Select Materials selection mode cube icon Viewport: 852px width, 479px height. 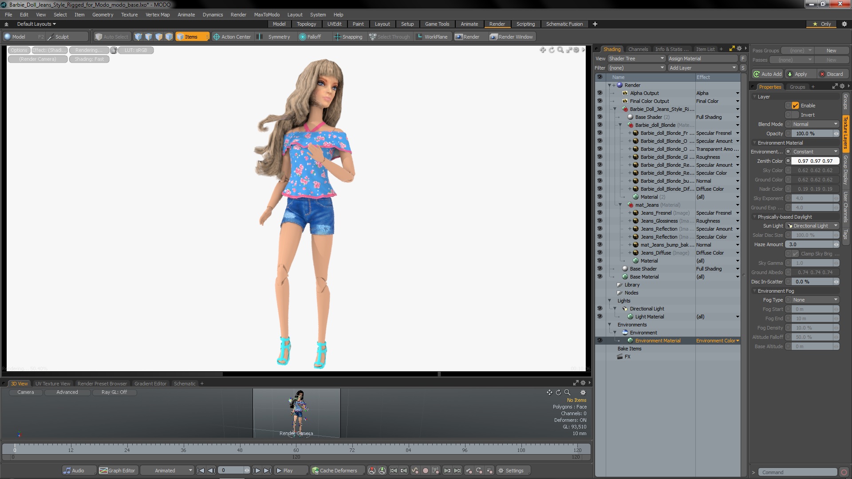click(169, 37)
